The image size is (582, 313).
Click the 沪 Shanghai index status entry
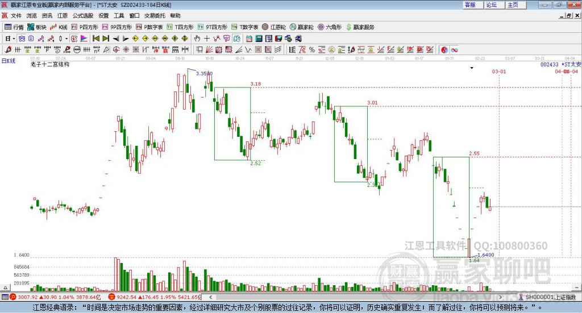tap(55, 297)
